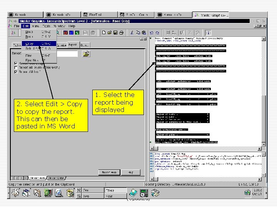This screenshot has height=207, width=277.
Task: Click the window list icon in KDE panel
Action: point(27,193)
